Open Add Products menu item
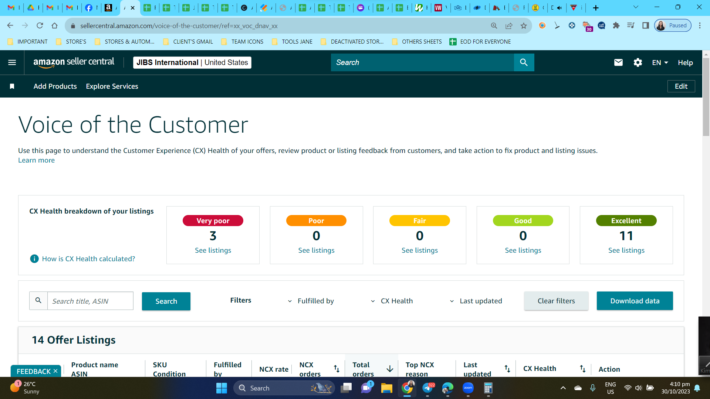 55,86
